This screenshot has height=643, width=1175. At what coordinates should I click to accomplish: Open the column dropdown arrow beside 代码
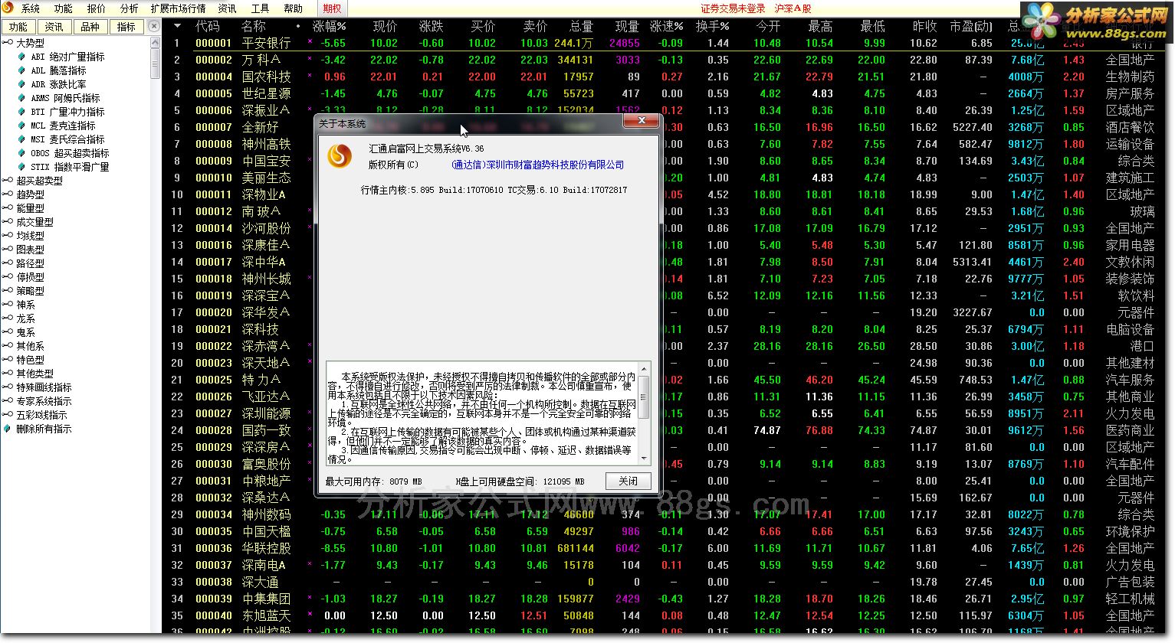[x=178, y=26]
